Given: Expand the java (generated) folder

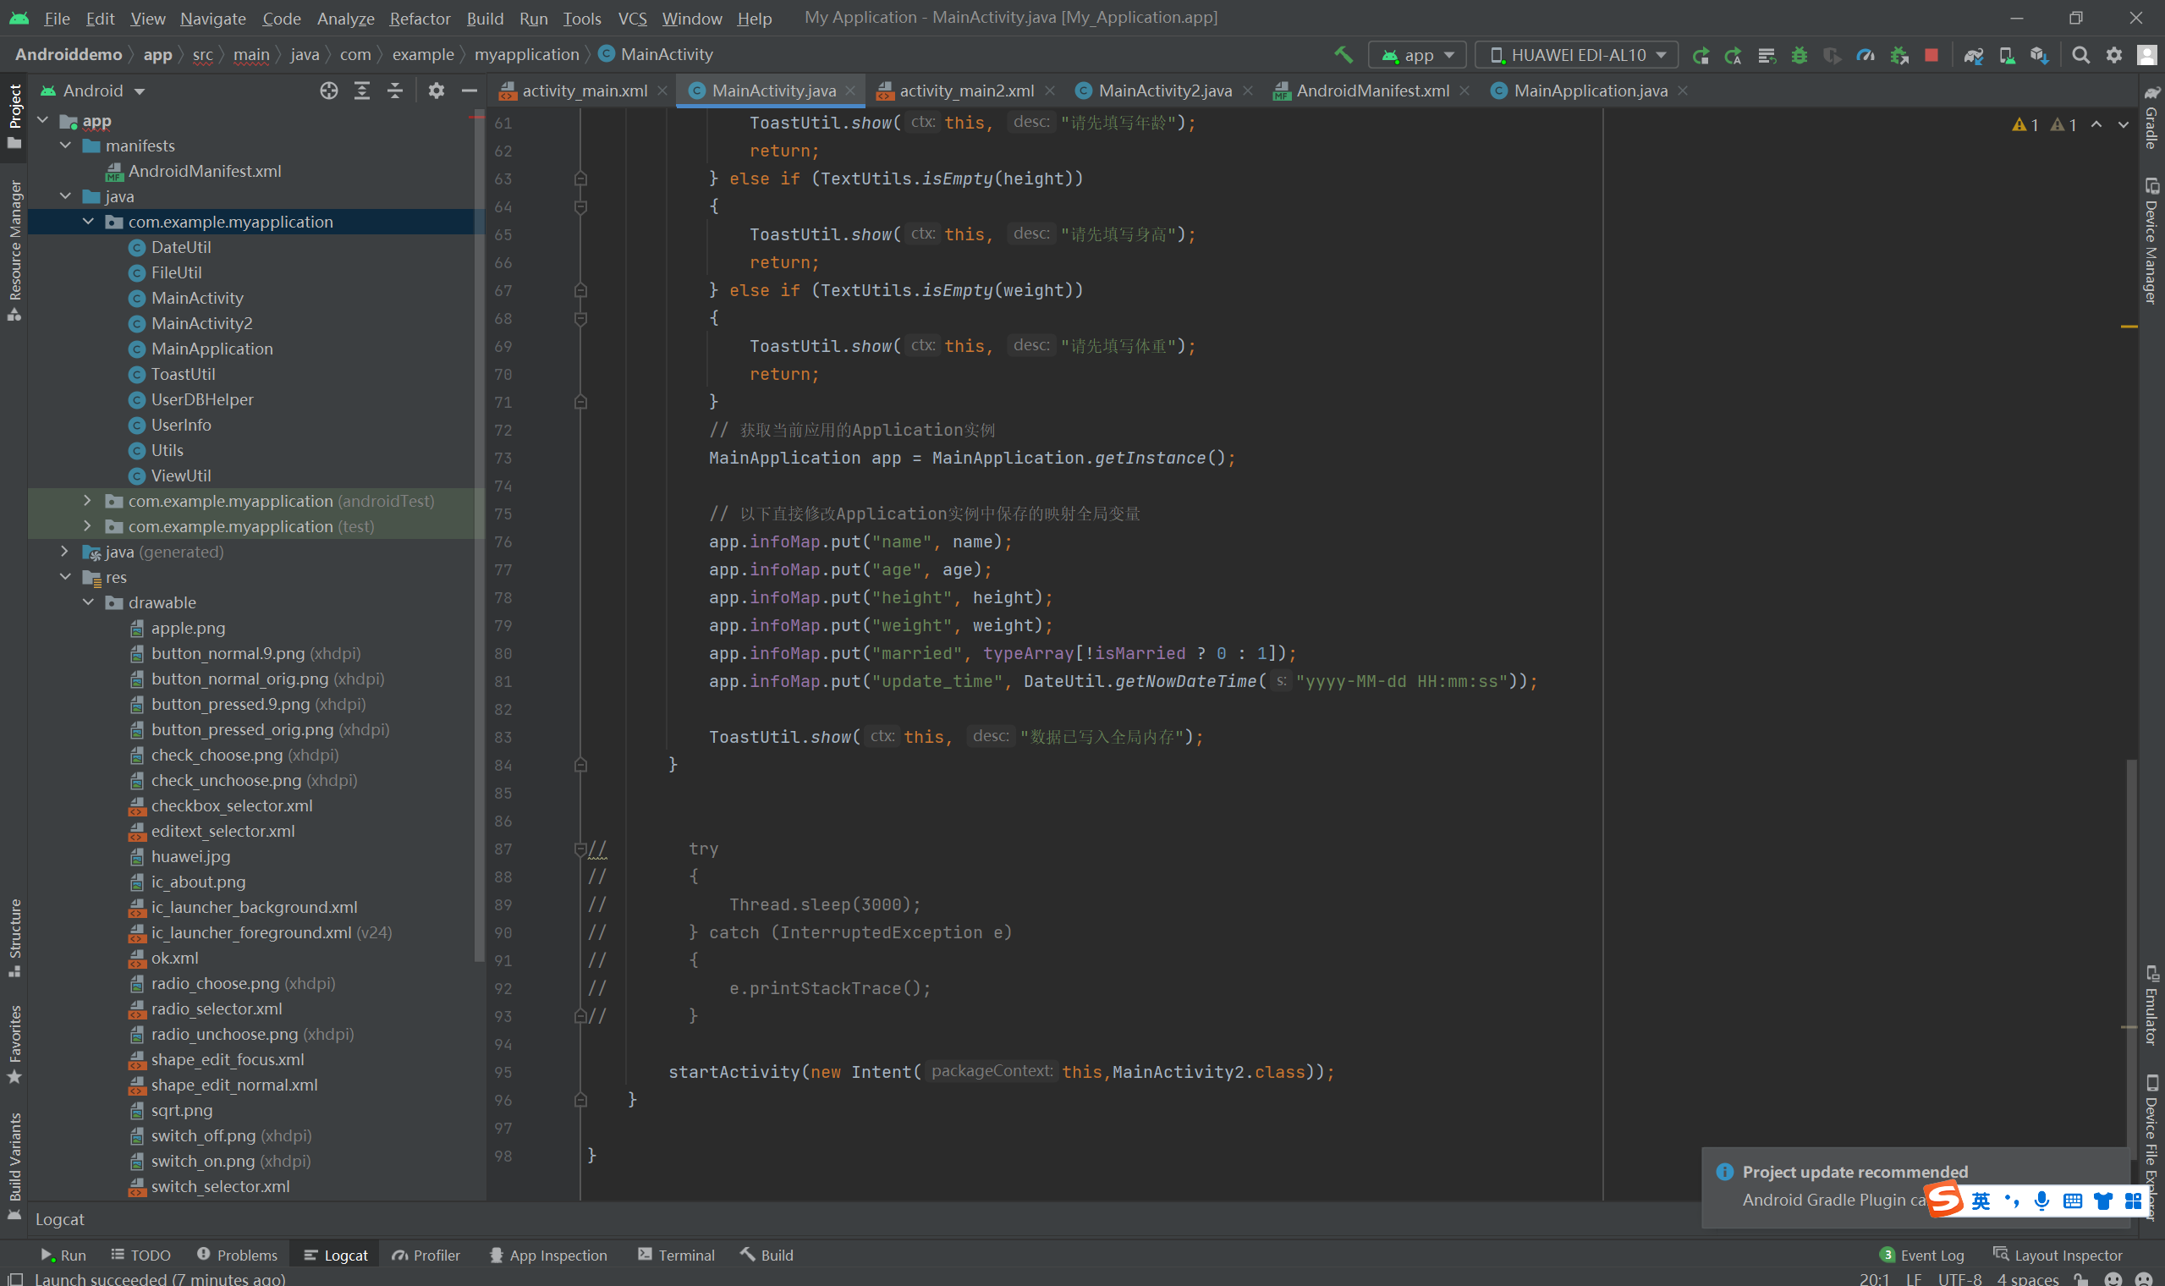Looking at the screenshot, I should pyautogui.click(x=65, y=551).
